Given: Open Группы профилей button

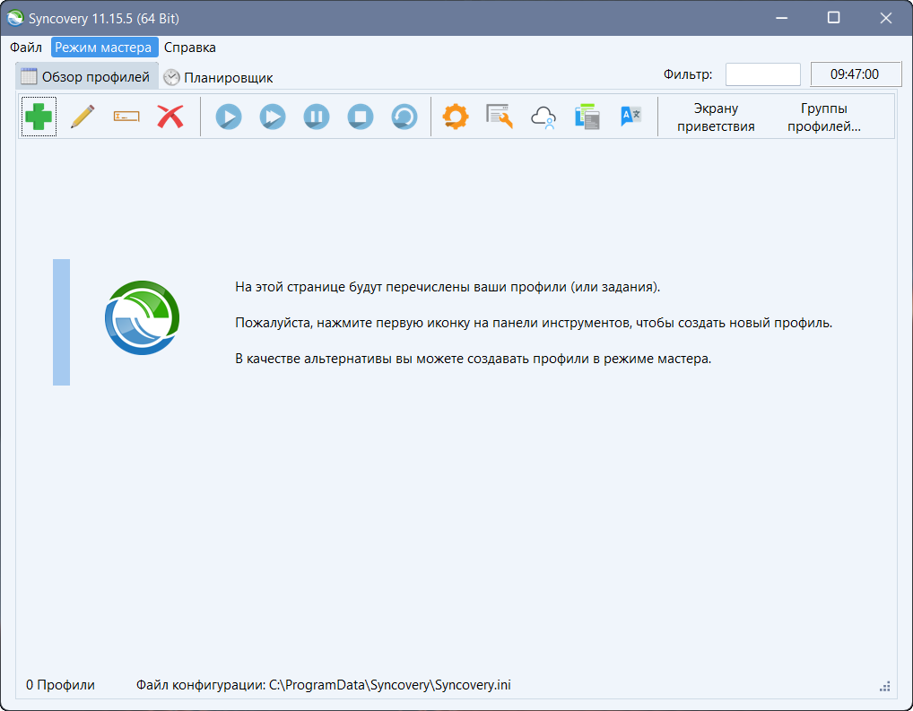Looking at the screenshot, I should (x=824, y=117).
